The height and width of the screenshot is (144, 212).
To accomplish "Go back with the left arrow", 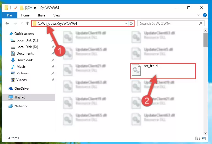I will 7,23.
